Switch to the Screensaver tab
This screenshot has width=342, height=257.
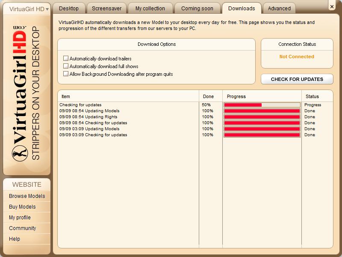106,9
